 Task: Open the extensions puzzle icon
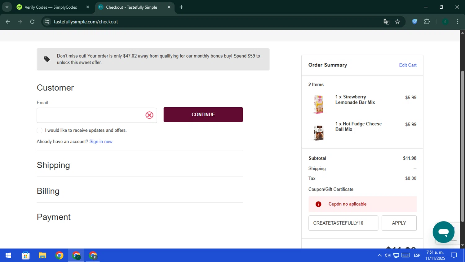click(427, 22)
